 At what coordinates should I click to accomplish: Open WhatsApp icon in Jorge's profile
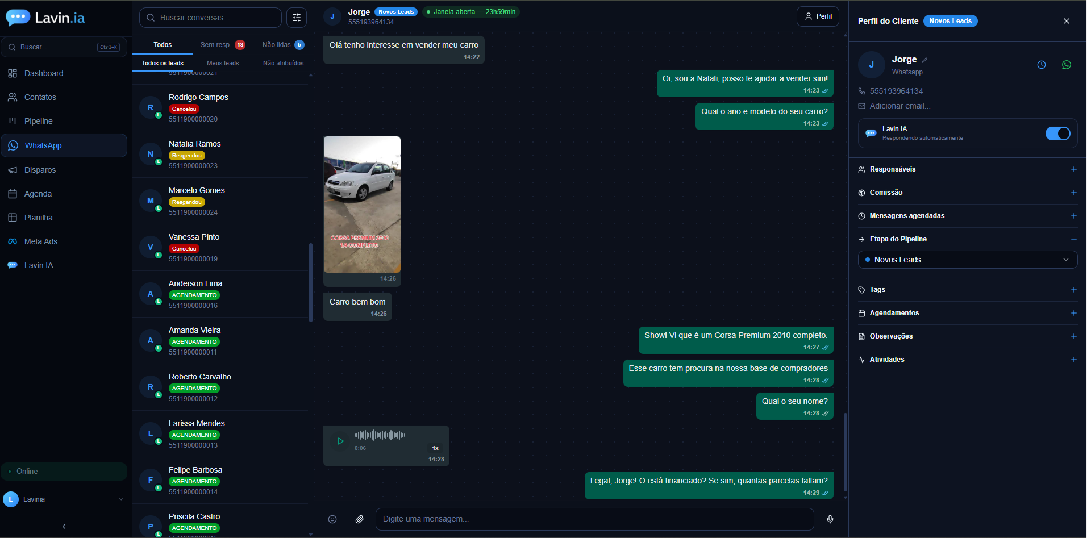(1067, 65)
